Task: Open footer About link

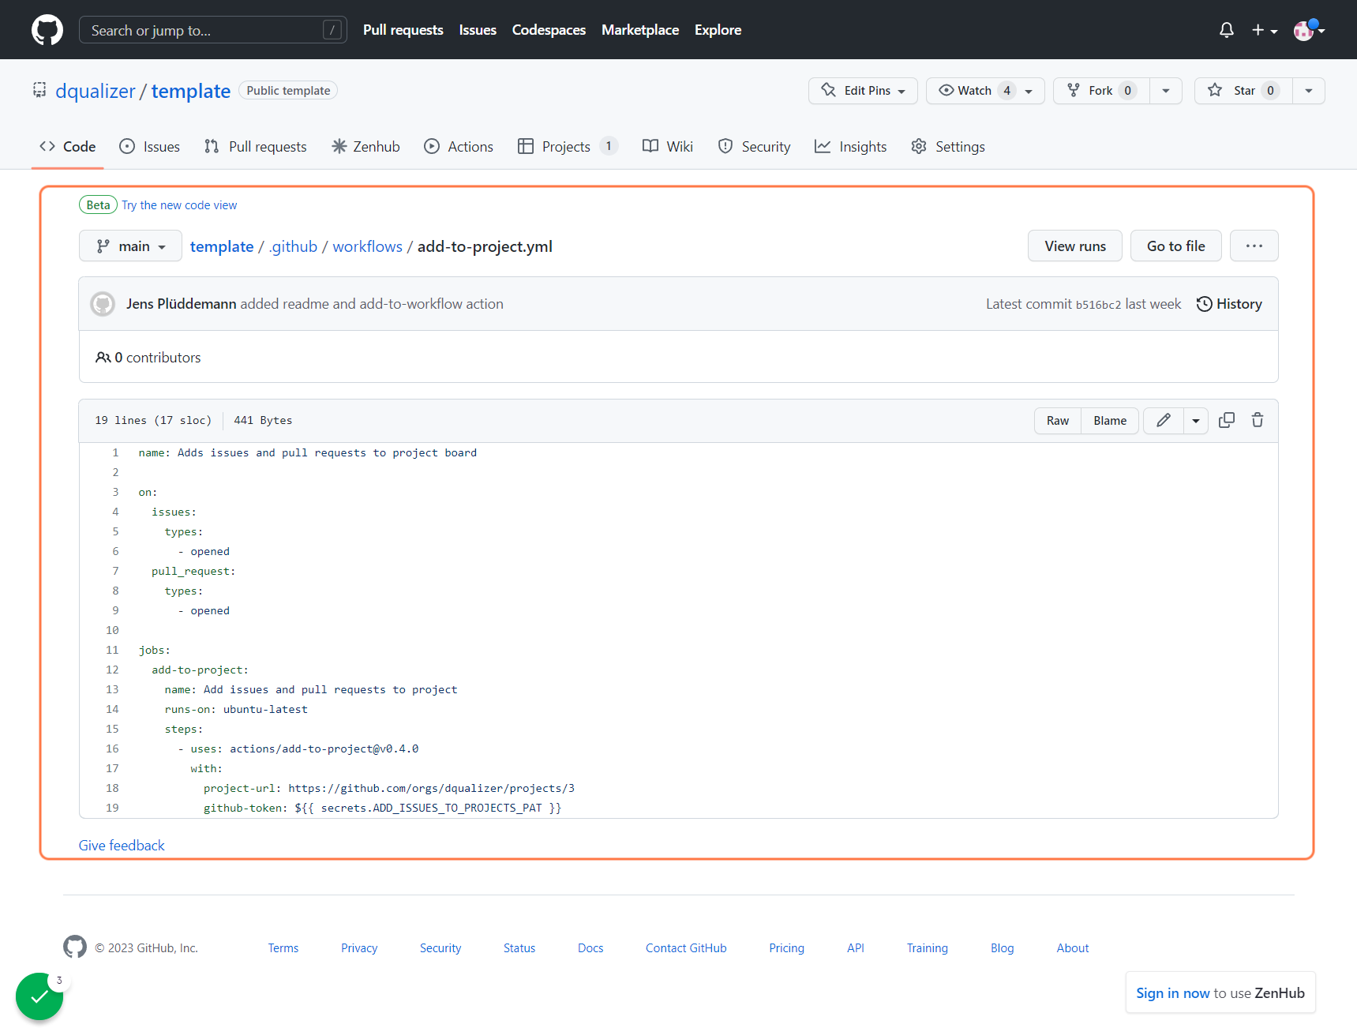Action: pyautogui.click(x=1073, y=947)
